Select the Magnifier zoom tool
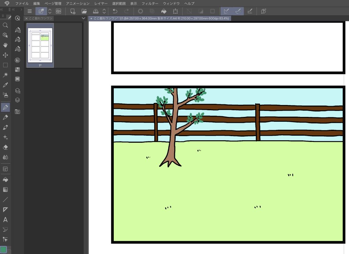This screenshot has width=349, height=254. [x=5, y=25]
